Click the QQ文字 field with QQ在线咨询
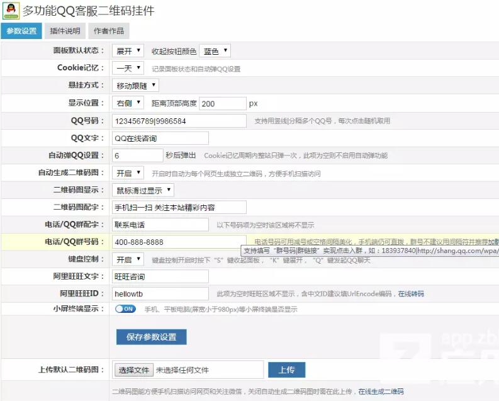499x401 pixels. tap(160, 138)
